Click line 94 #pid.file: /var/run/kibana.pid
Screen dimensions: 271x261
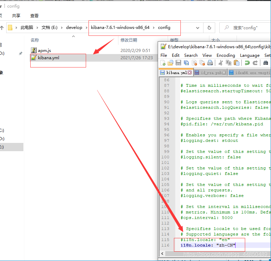[x=222, y=124]
